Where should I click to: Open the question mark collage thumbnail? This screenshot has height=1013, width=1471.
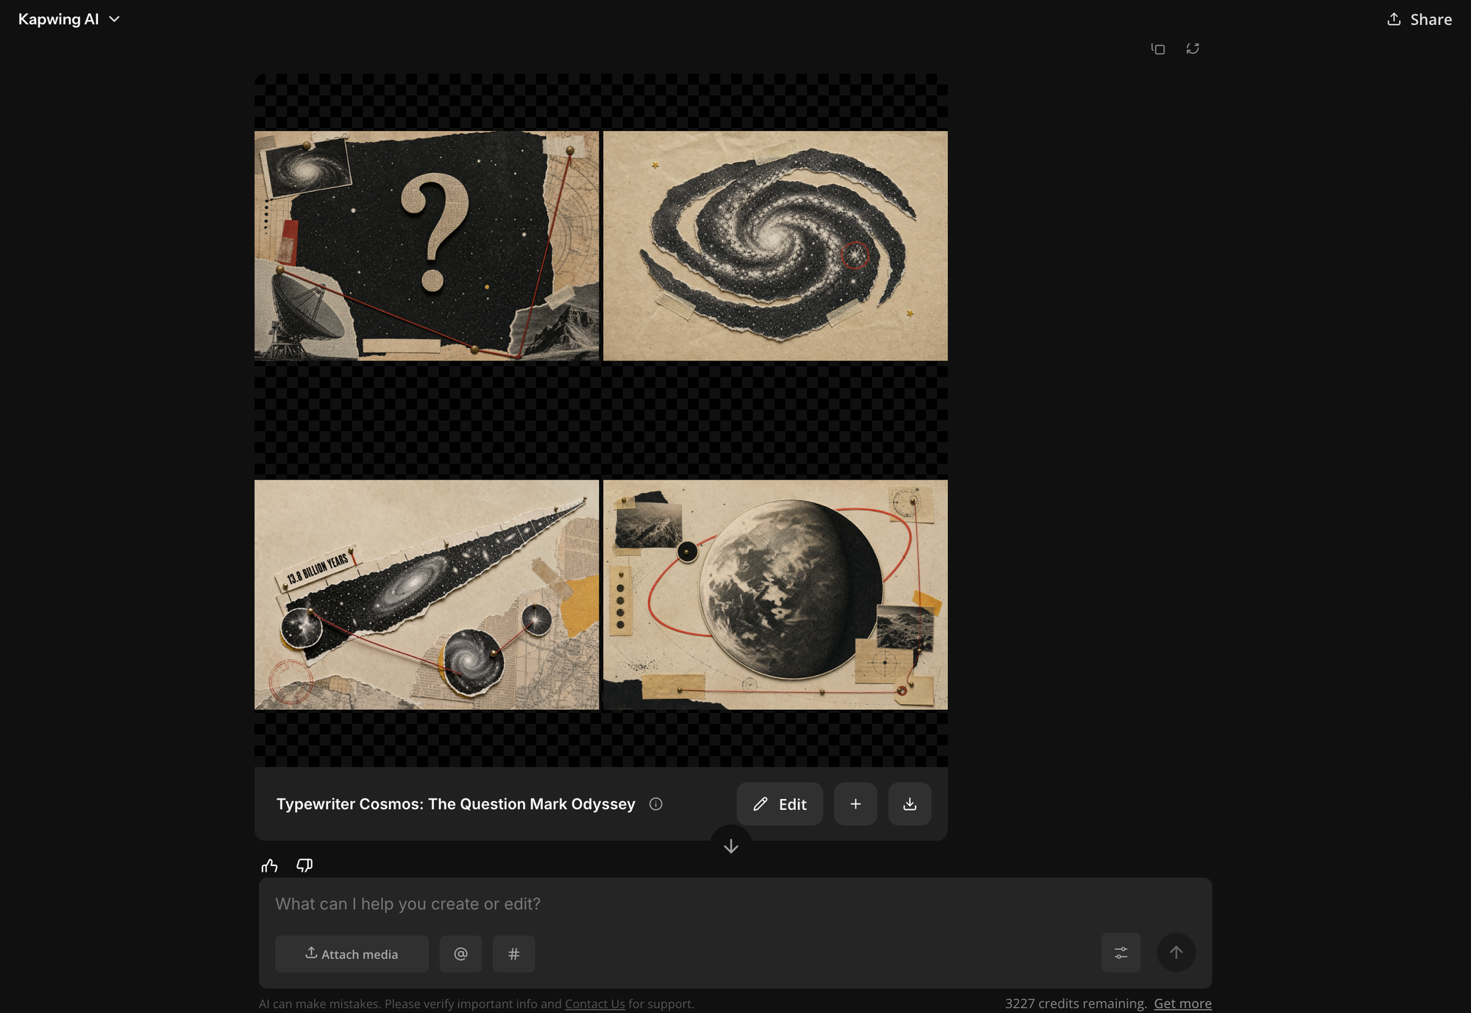[427, 246]
